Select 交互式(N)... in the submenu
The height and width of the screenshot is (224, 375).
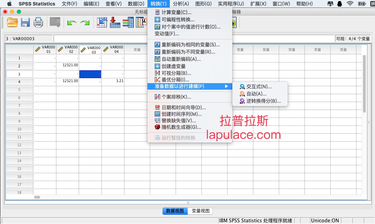260,87
